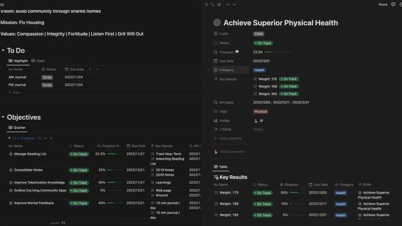Click the Add a comment field
This screenshot has width=402, height=226.
pos(234,152)
